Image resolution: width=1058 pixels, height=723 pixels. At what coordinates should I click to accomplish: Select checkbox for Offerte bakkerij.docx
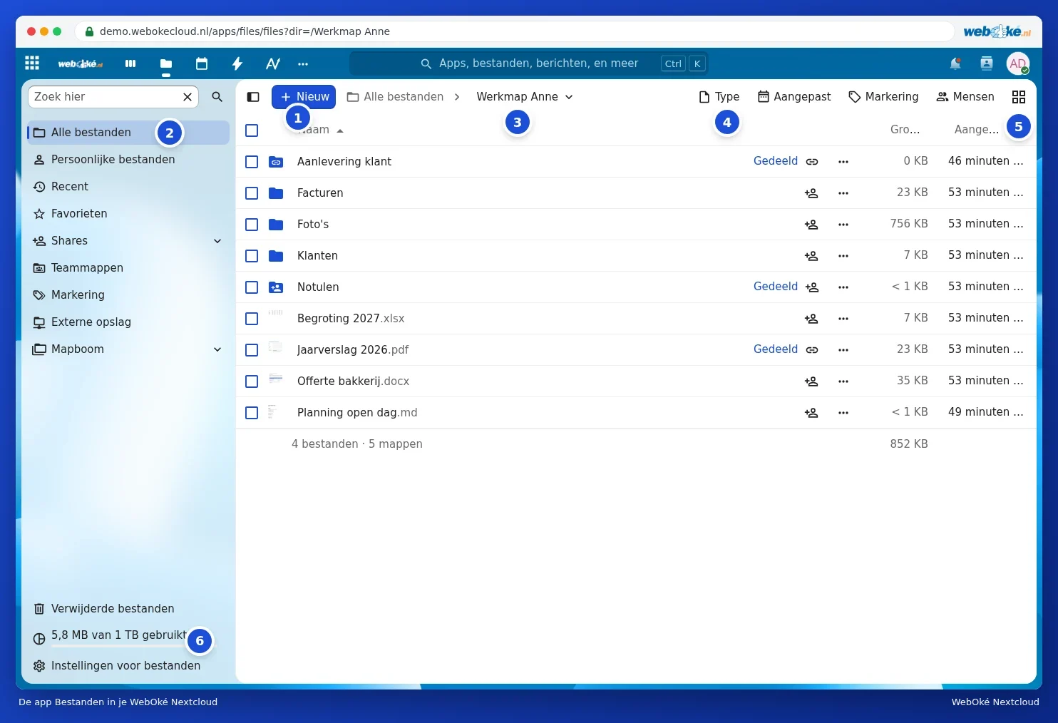pyautogui.click(x=252, y=381)
